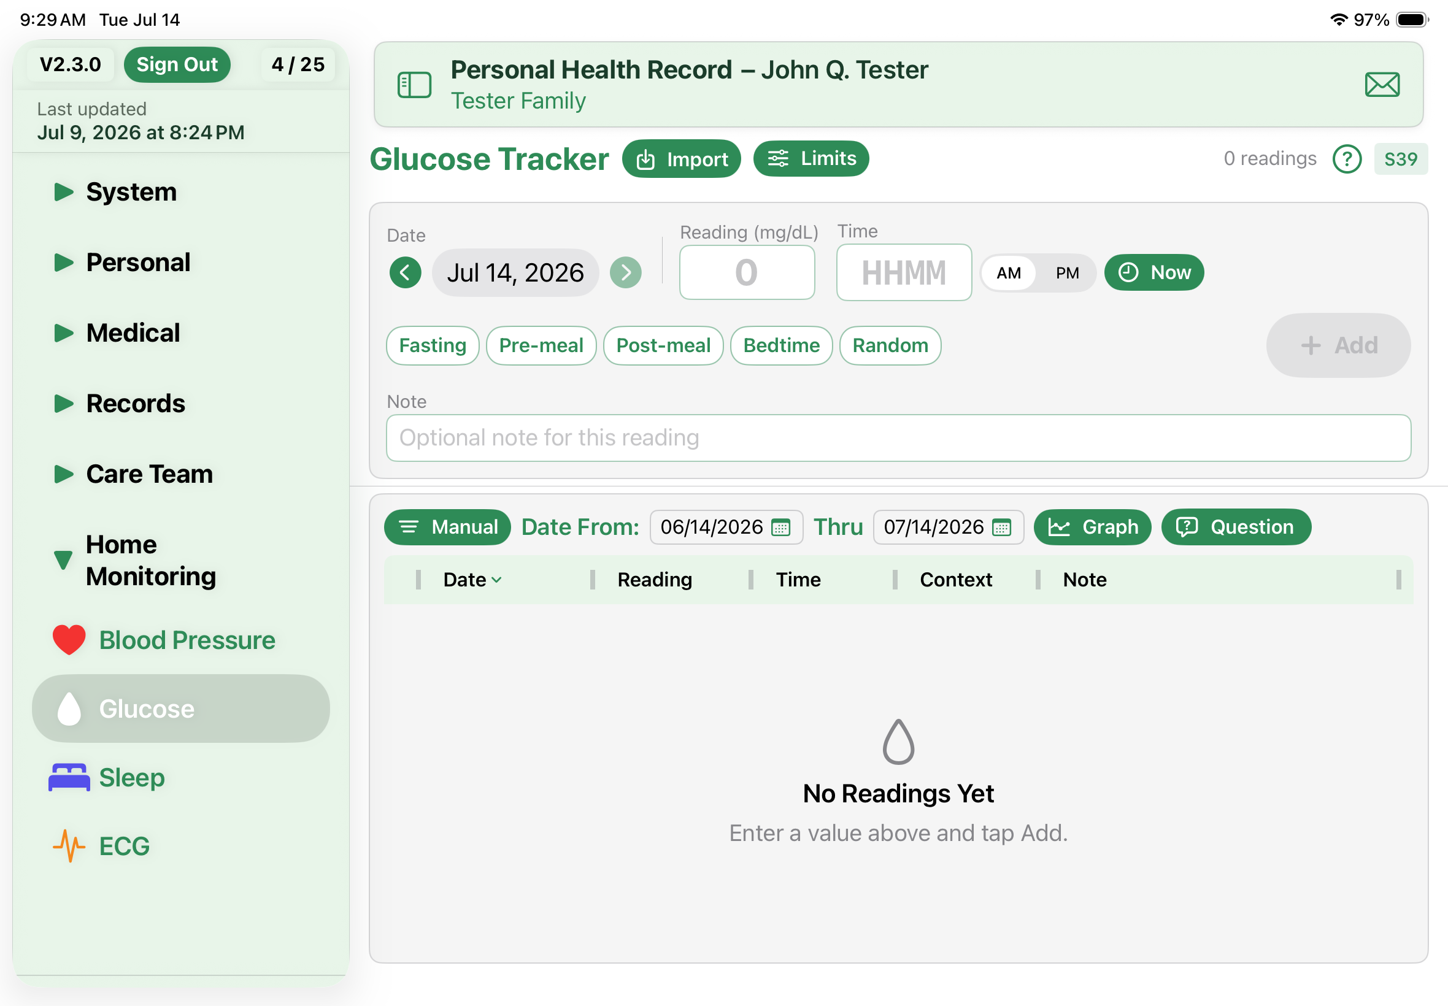Select PM time option

pos(1067,273)
